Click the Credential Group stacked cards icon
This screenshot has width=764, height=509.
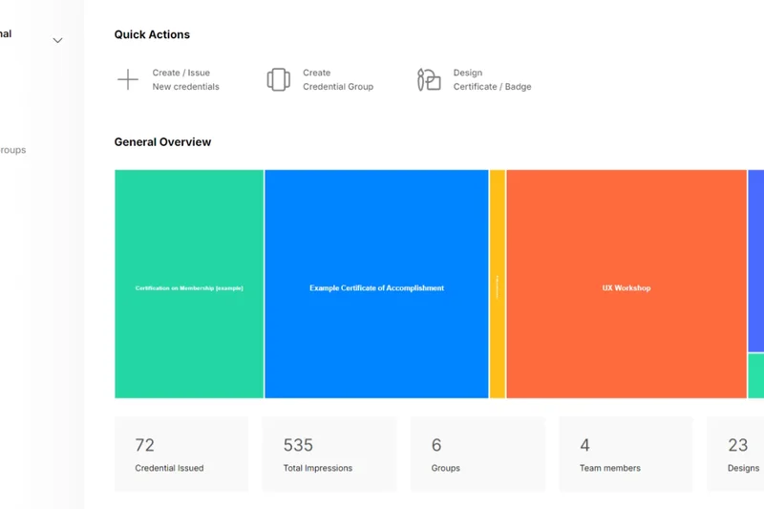coord(278,79)
